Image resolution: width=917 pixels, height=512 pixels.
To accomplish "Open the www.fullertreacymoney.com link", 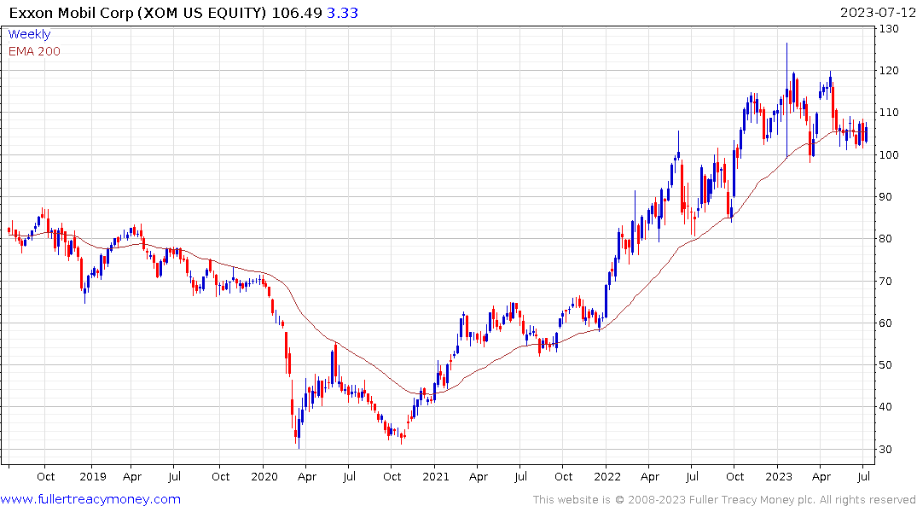I will (90, 499).
